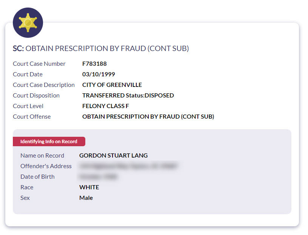Click the Court Case Number label
The image size is (308, 235).
pos(39,64)
